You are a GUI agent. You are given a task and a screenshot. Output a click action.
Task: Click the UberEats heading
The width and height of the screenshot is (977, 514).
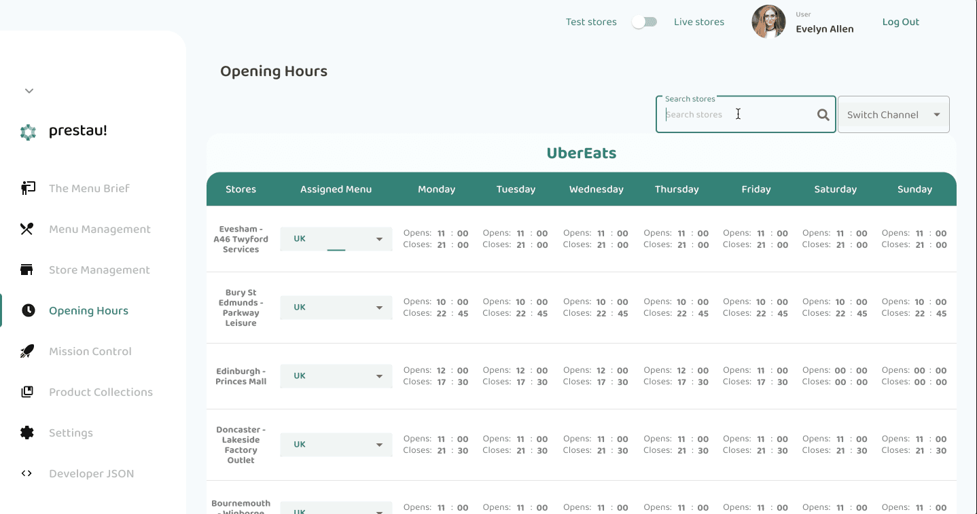pyautogui.click(x=582, y=153)
